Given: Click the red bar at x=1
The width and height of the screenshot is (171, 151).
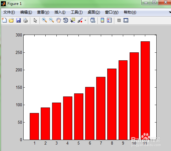Looking at the screenshot, I should [34, 126].
